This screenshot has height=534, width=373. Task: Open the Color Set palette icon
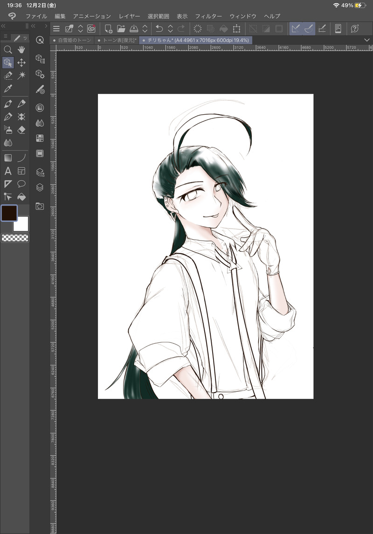coord(40,138)
